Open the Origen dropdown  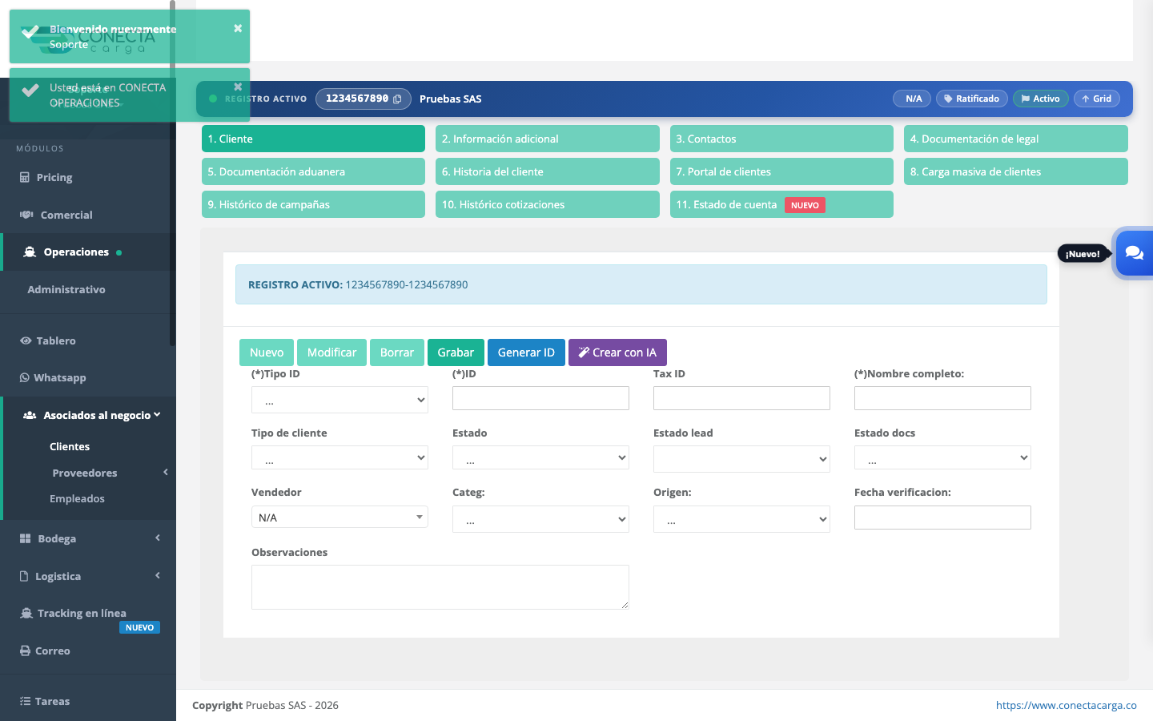pyautogui.click(x=741, y=519)
